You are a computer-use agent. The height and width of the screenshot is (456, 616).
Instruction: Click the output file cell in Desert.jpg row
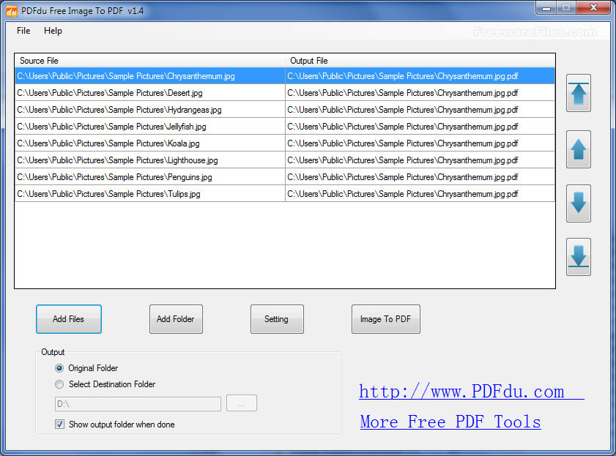(x=420, y=93)
